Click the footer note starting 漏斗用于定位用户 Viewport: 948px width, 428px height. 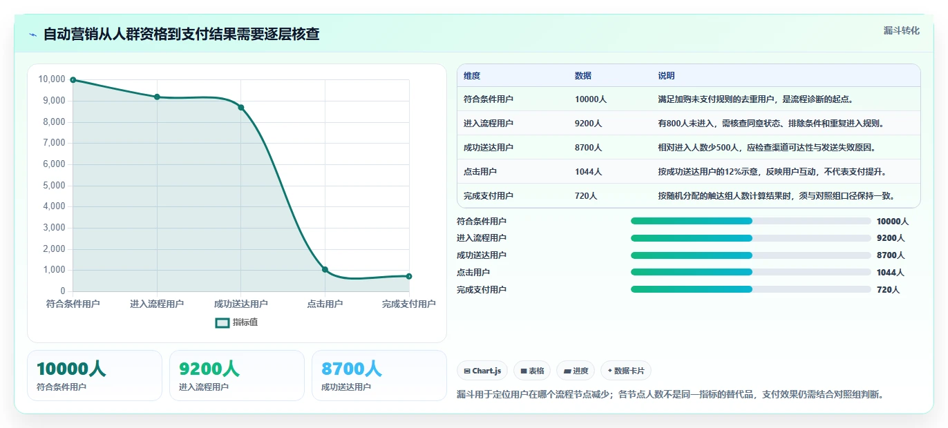pyautogui.click(x=670, y=395)
